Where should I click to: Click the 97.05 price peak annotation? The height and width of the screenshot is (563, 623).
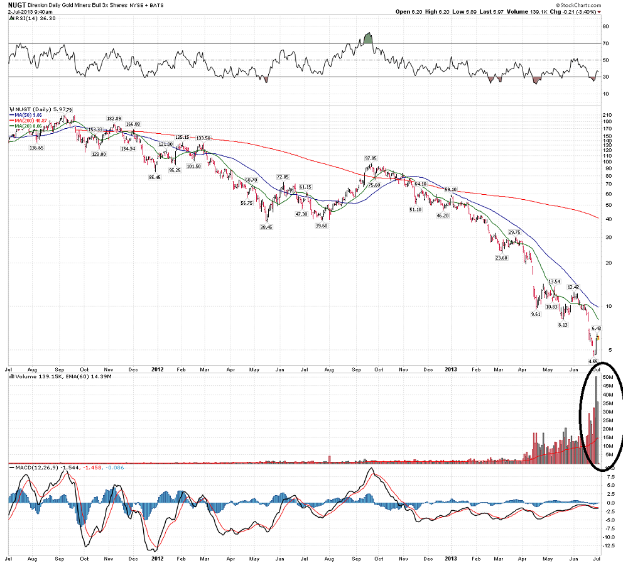(371, 158)
